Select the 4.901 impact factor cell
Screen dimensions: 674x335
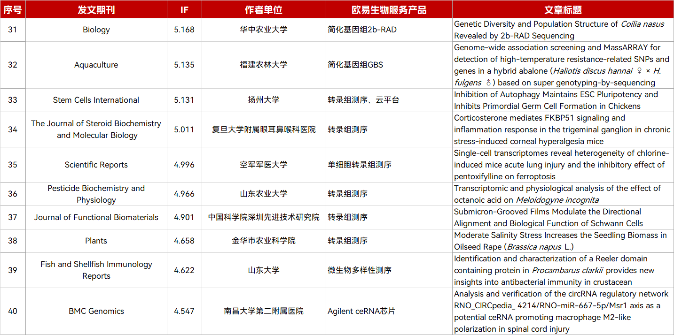(184, 218)
